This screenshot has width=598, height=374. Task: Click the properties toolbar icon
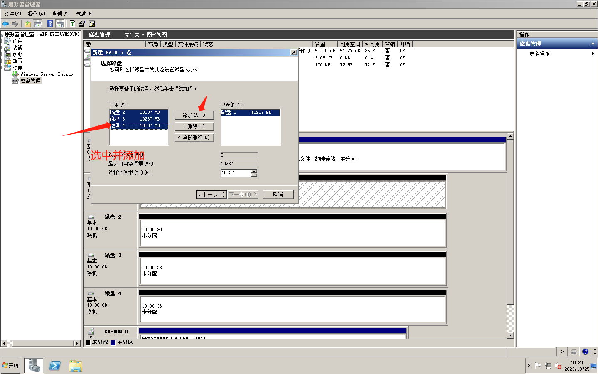[82, 24]
